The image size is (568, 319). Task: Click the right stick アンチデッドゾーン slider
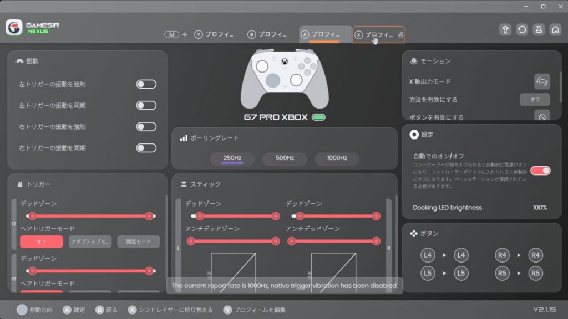tap(333, 241)
